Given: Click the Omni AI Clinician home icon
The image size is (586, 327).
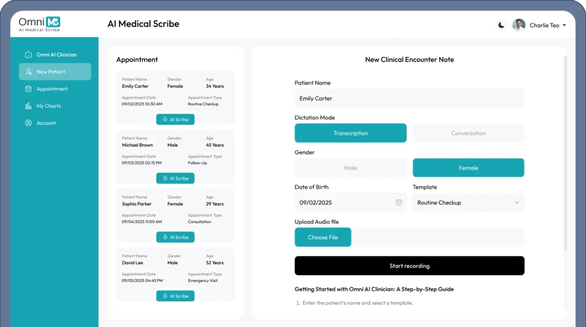Looking at the screenshot, I should coord(28,55).
